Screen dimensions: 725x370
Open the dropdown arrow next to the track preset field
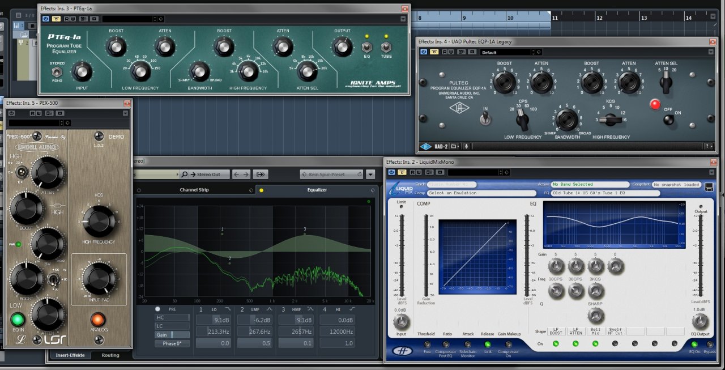pyautogui.click(x=370, y=174)
